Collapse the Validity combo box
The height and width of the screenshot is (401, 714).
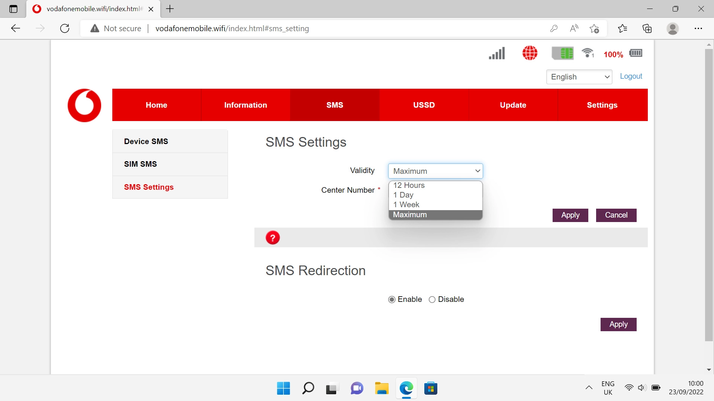click(435, 171)
